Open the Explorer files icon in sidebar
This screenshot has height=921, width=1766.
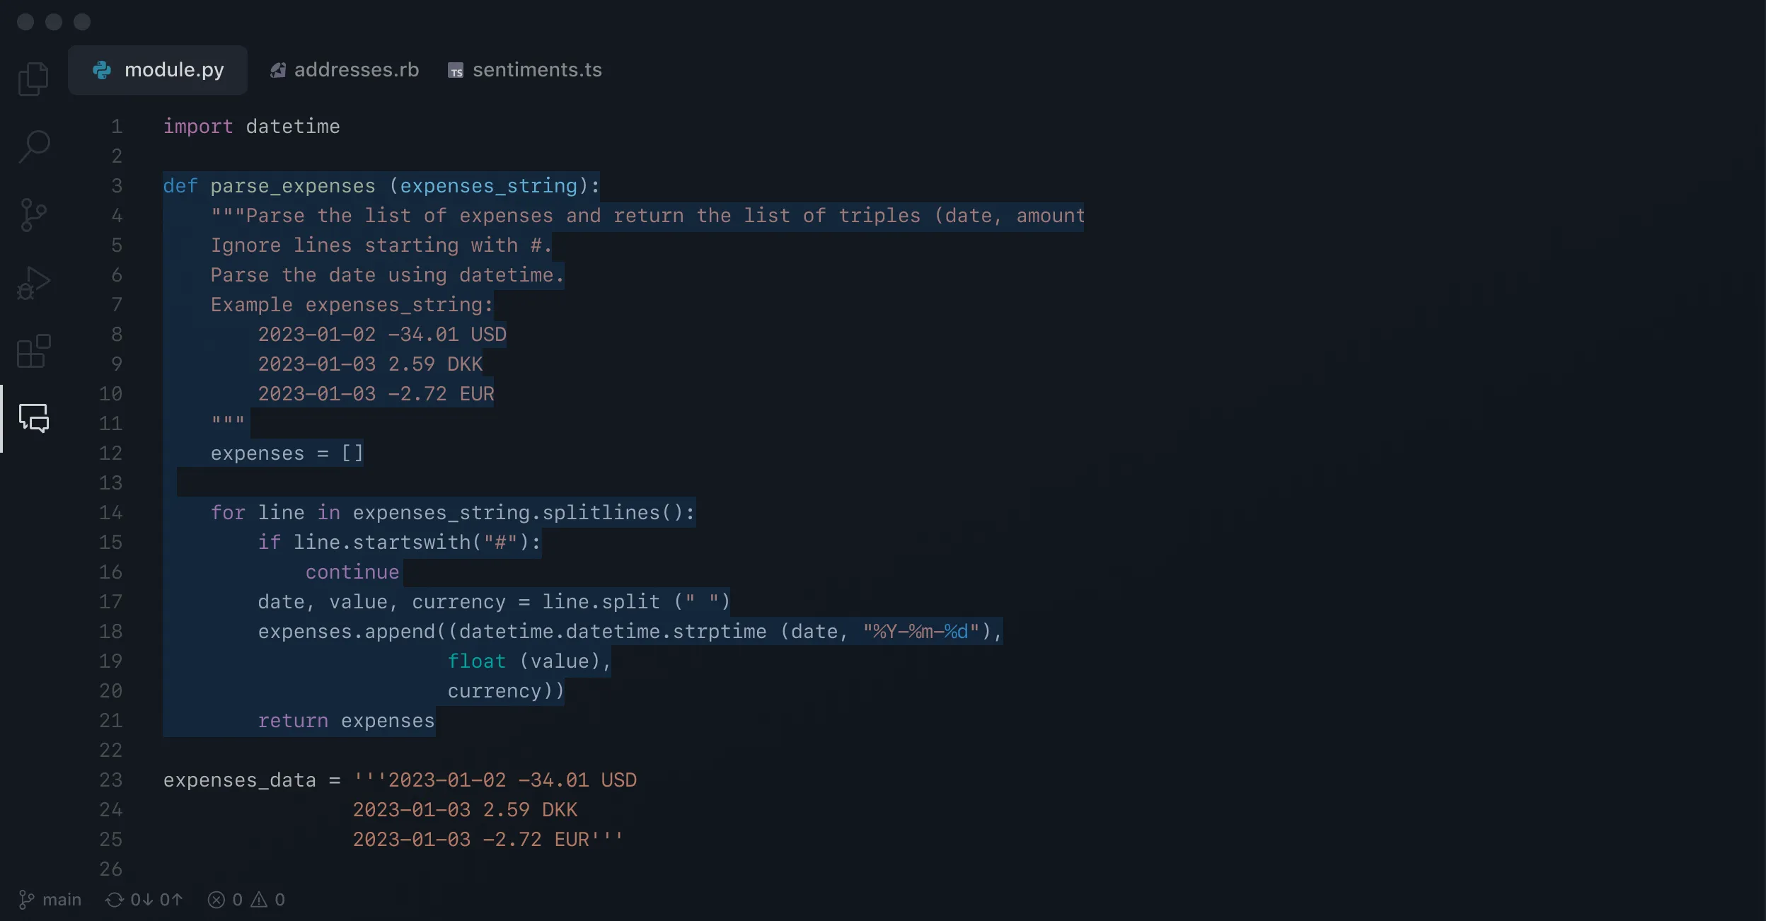(33, 79)
